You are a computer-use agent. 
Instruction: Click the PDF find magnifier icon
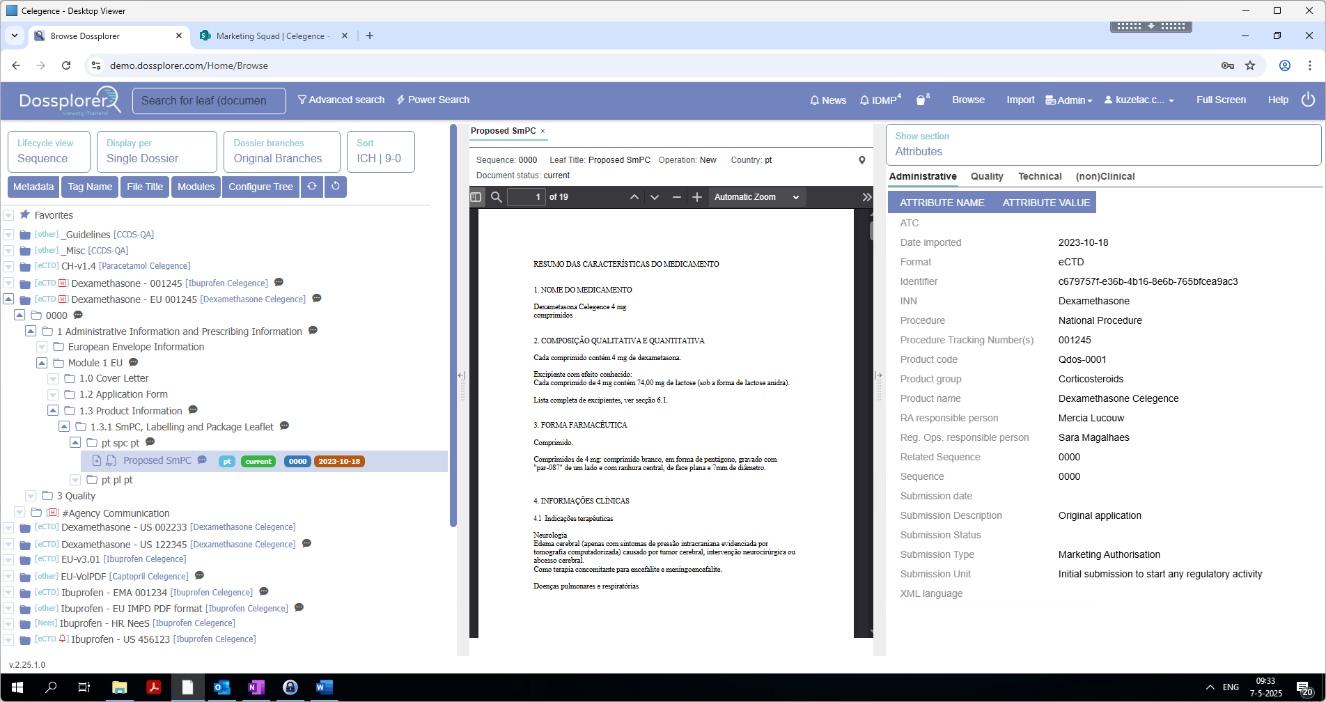497,197
